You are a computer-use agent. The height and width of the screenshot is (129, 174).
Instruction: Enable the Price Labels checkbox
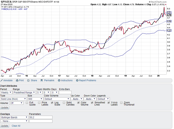coord(39,103)
